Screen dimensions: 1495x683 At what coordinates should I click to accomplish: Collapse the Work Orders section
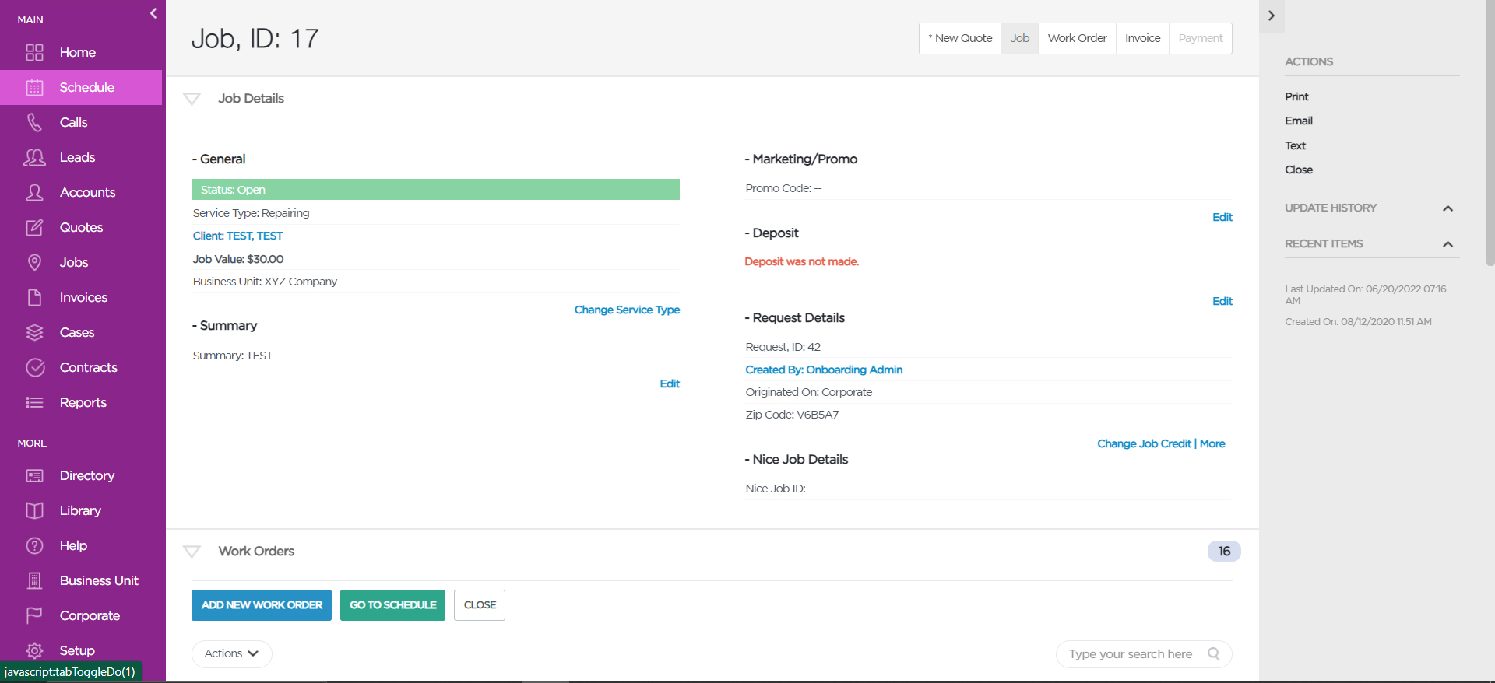point(192,552)
